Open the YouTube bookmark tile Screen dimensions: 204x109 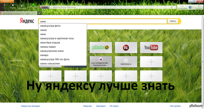click(151, 47)
